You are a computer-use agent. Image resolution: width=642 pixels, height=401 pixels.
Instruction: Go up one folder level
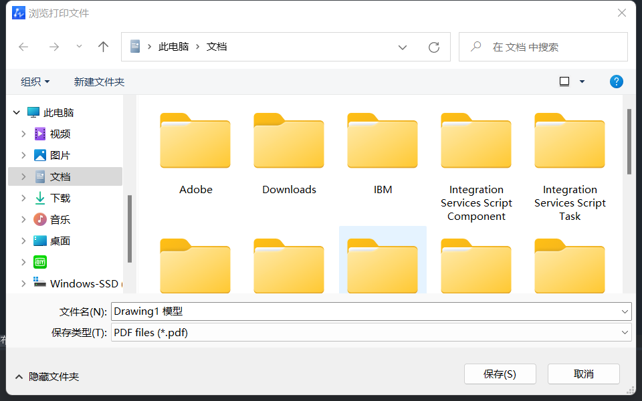pos(103,47)
